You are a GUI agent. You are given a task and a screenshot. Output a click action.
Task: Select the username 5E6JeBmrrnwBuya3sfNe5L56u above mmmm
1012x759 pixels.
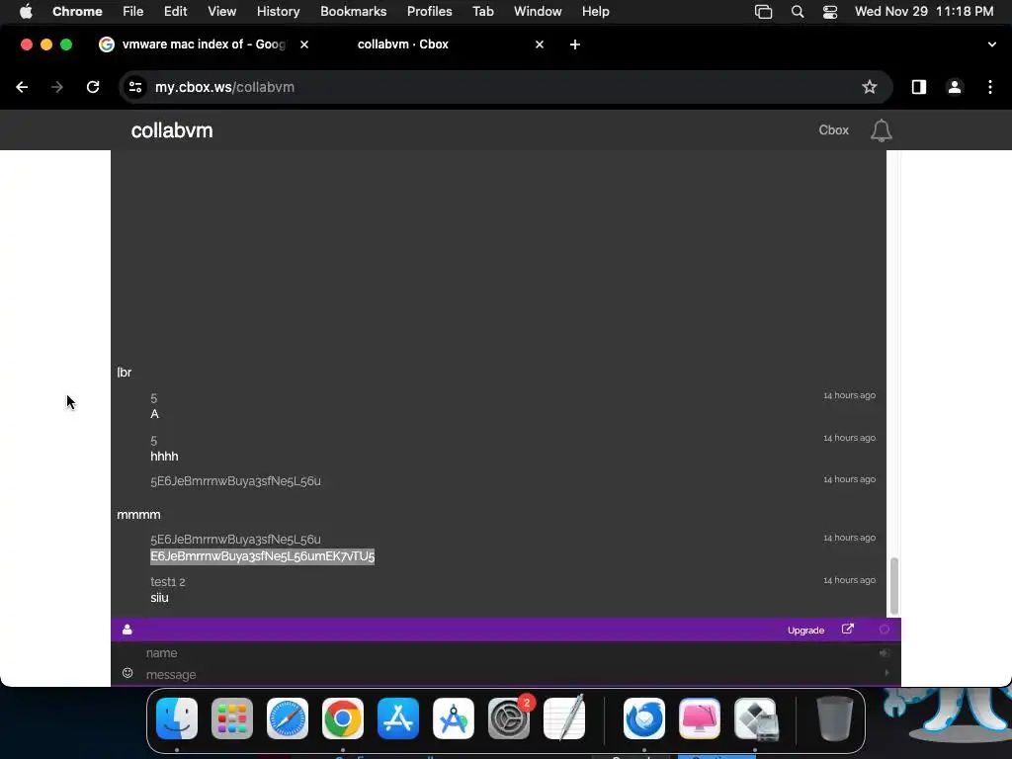tap(235, 481)
